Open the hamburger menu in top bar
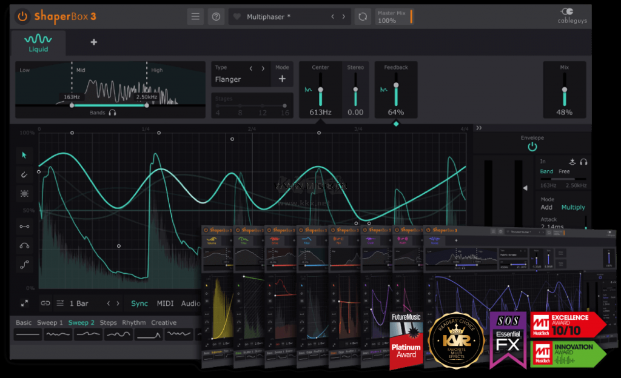 point(195,16)
